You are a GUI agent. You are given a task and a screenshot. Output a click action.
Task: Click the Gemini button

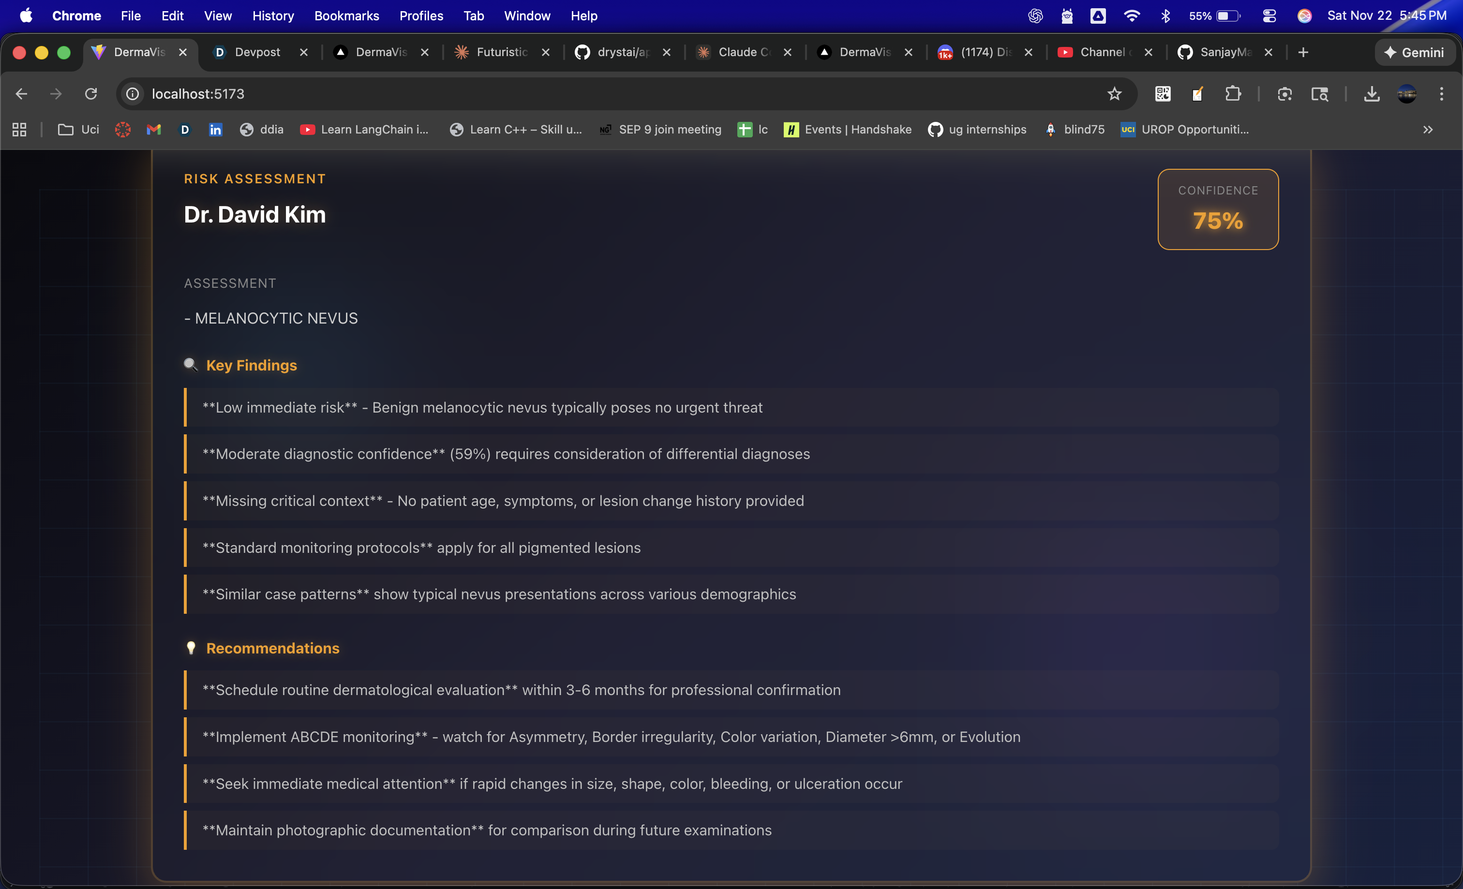coord(1414,52)
